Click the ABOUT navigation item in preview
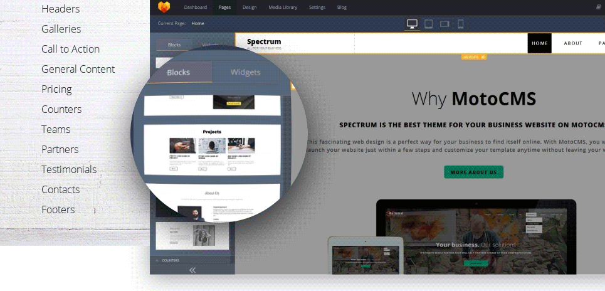This screenshot has width=605, height=291. [x=573, y=43]
